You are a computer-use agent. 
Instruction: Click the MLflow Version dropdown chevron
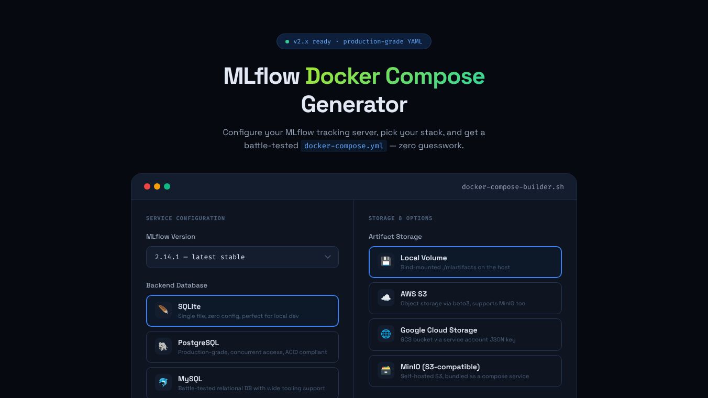[x=328, y=257]
